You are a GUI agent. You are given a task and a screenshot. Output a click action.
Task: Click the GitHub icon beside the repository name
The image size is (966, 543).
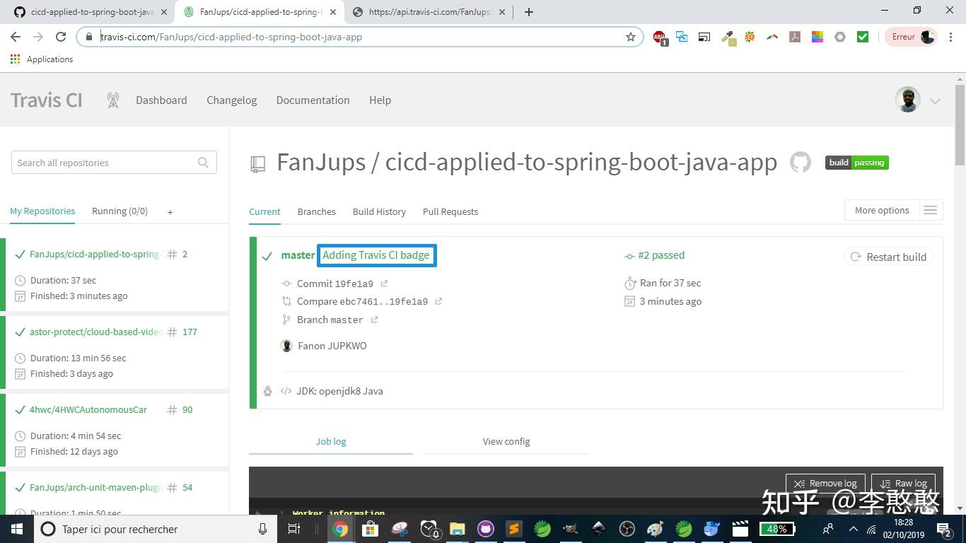[800, 162]
